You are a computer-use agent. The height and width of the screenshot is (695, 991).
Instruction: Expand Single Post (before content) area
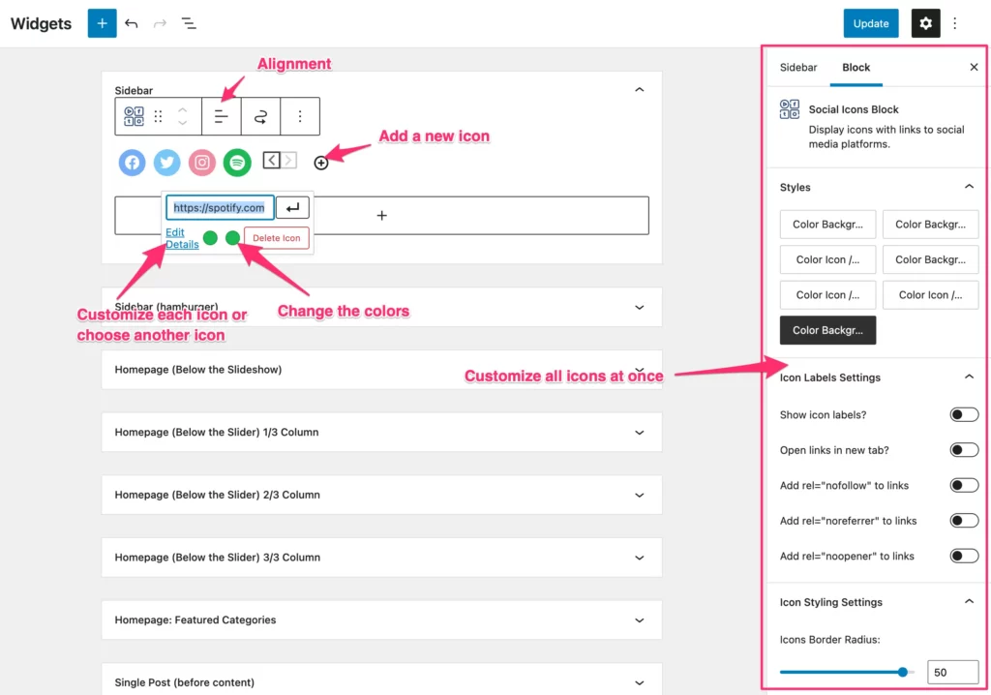639,683
